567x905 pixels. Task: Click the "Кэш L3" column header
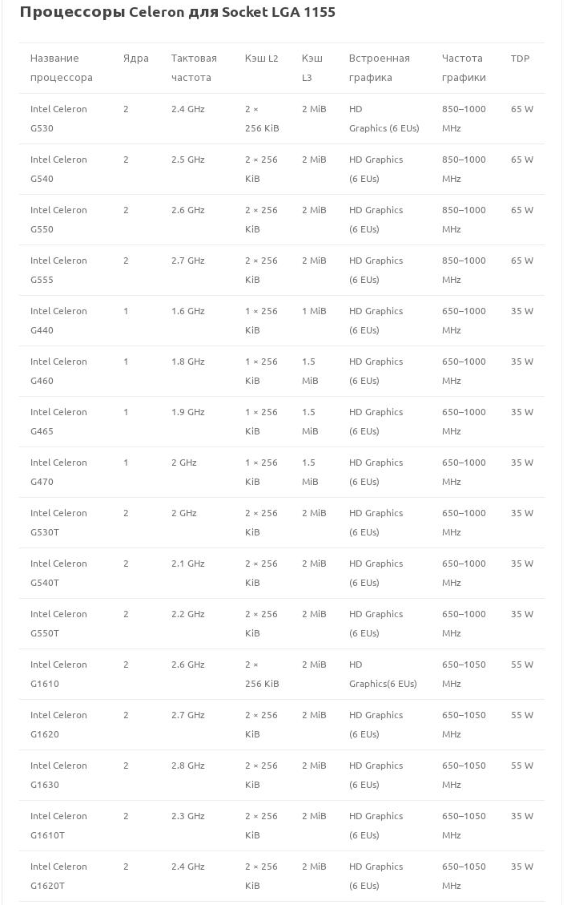[x=312, y=68]
